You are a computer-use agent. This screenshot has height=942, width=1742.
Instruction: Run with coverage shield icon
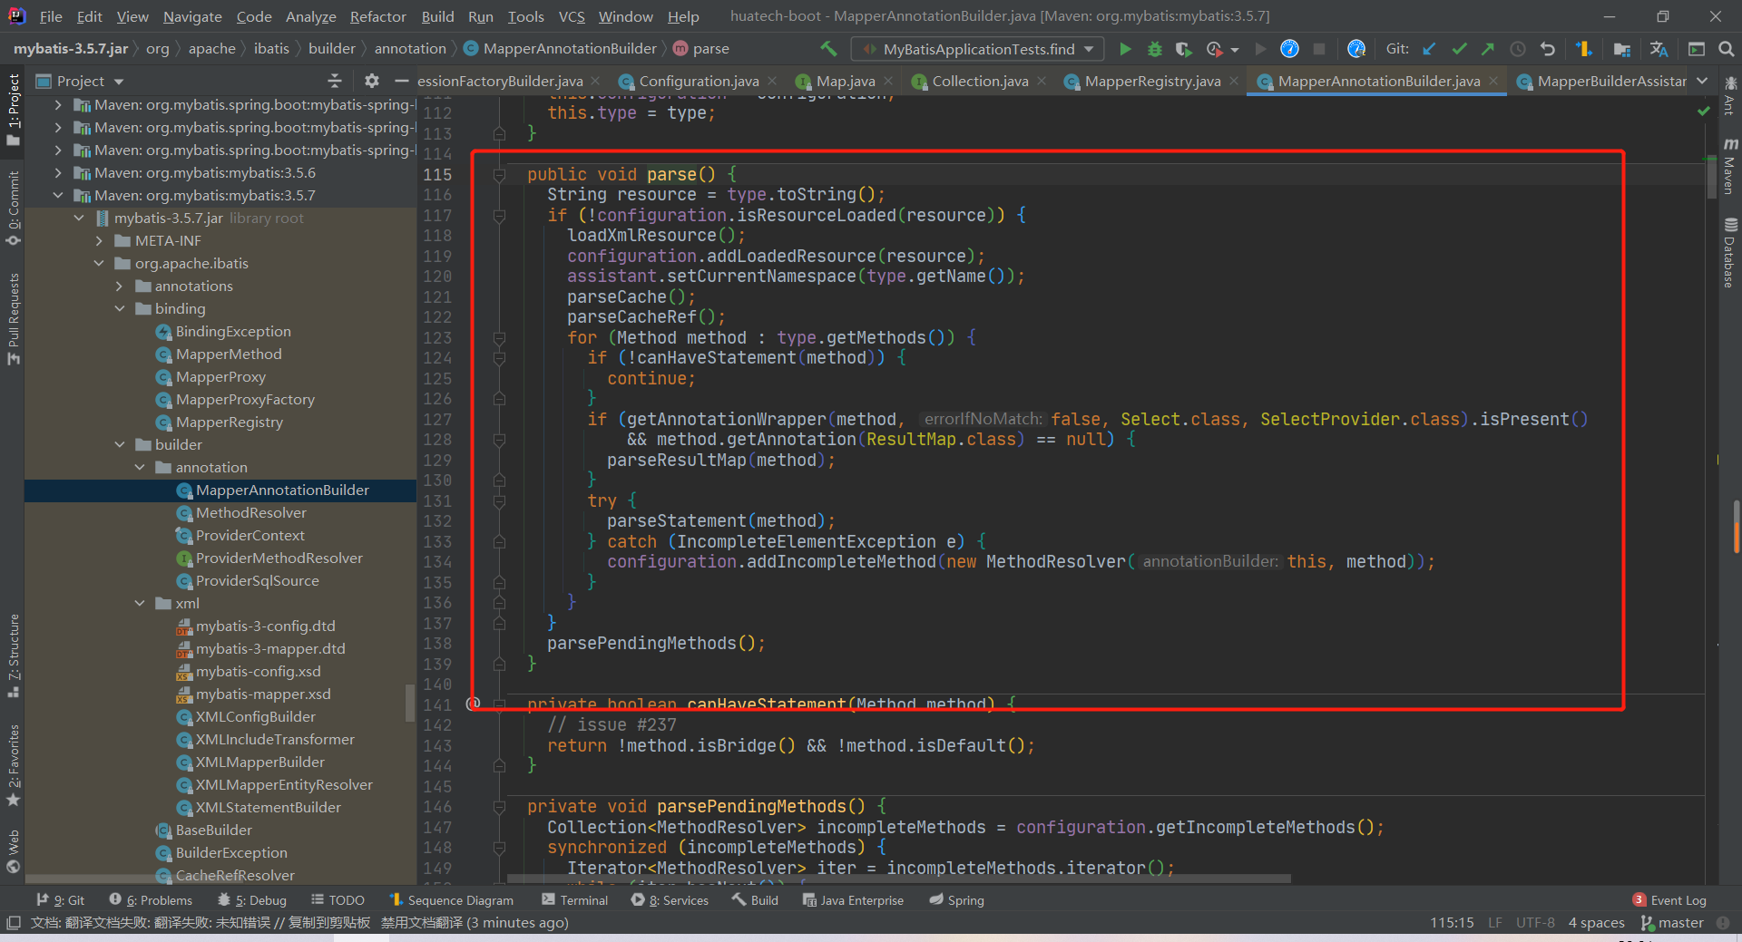tap(1183, 49)
